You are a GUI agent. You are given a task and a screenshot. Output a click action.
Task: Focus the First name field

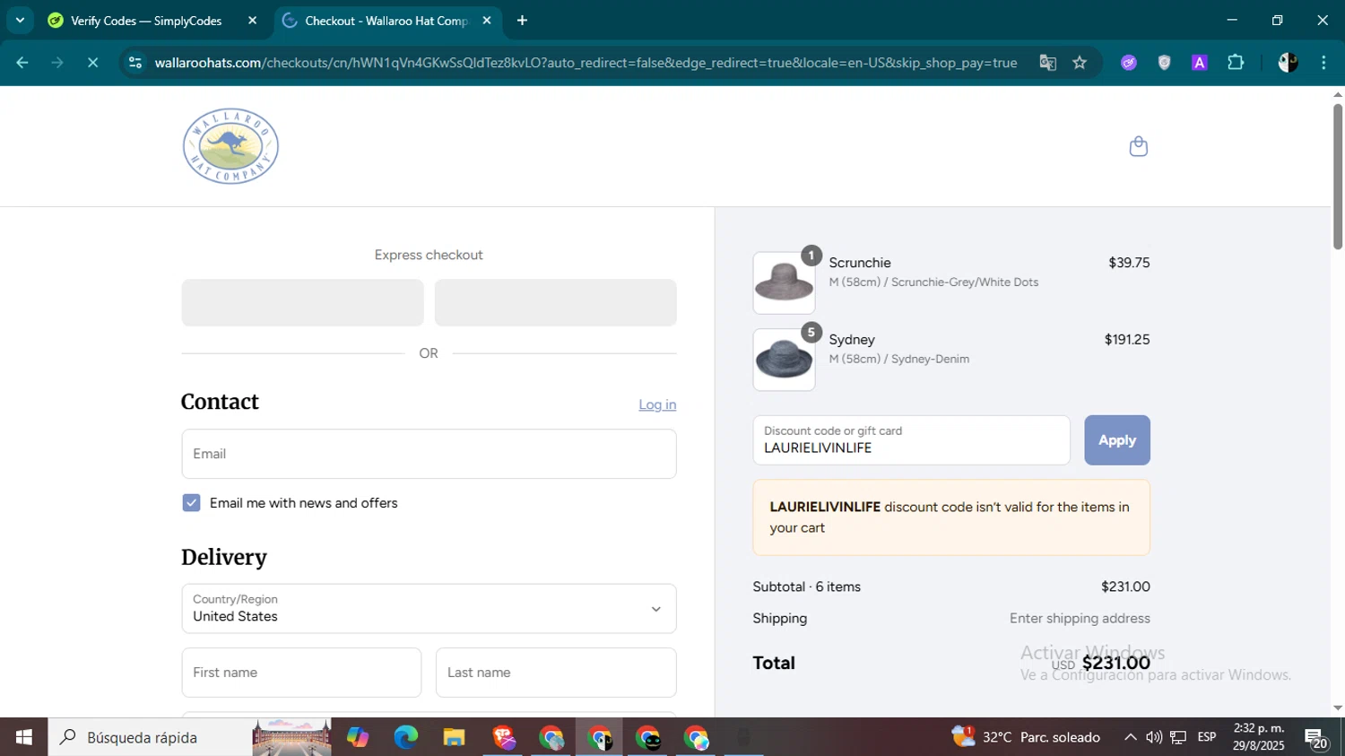click(301, 673)
